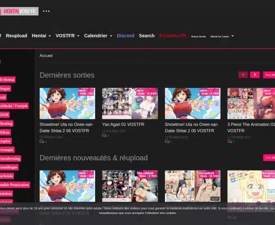This screenshot has height=225, width=275.
Task: Open title Showtime! Uta no Onee-san 2 06 VOSTFR
Action: coord(66,128)
